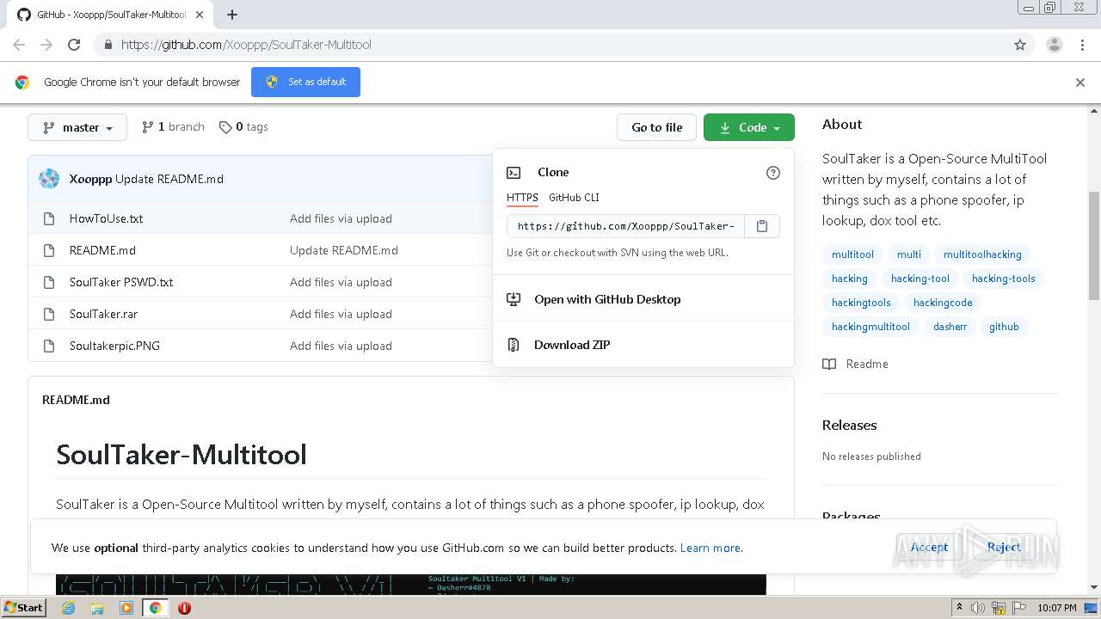Click the volume icon in system tray
Screen dimensions: 1101x619
point(978,608)
